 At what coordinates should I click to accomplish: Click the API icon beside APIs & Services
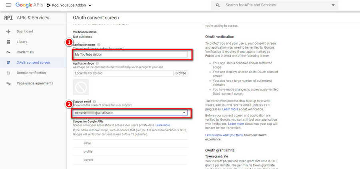pos(8,18)
